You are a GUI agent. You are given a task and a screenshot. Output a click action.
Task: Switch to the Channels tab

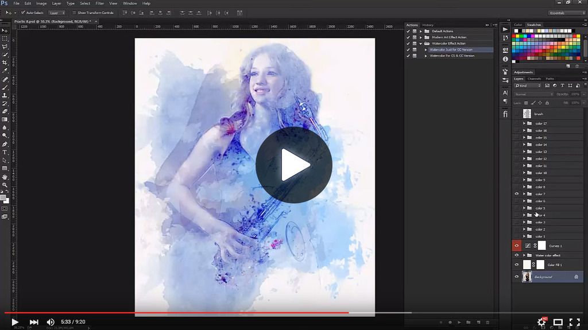coord(534,79)
